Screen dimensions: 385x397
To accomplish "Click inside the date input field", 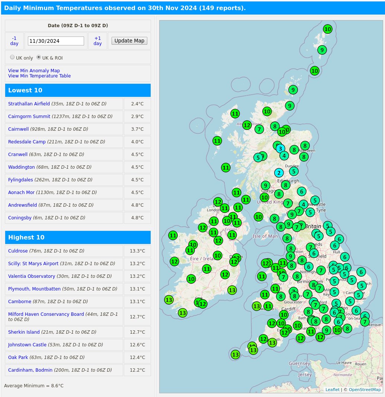I will tap(56, 41).
